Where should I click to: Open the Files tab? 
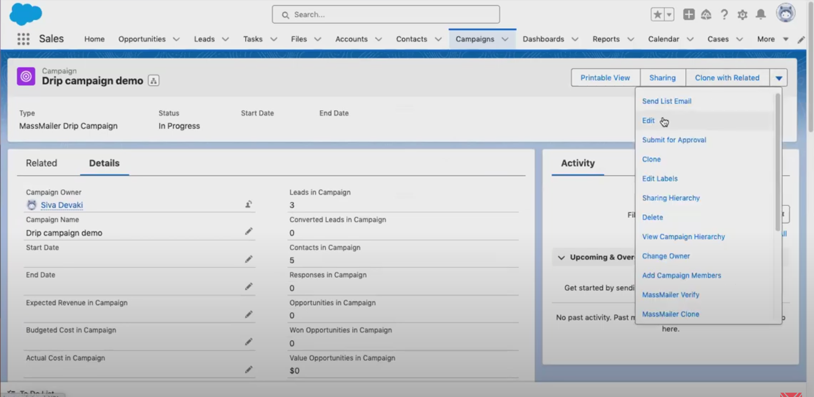pos(299,39)
